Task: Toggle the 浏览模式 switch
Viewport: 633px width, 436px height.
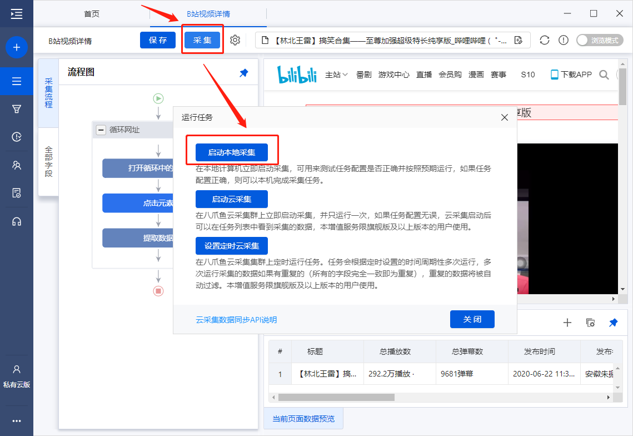Action: (x=600, y=40)
